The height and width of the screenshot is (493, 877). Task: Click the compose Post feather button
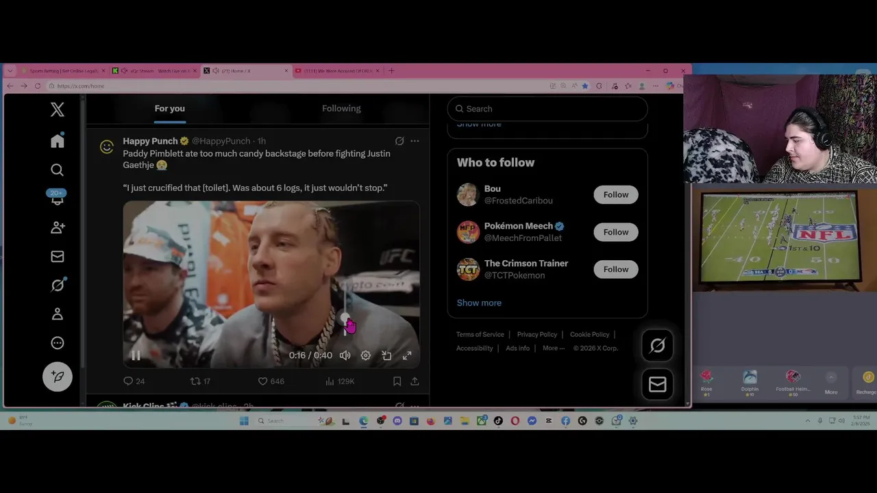(x=58, y=377)
